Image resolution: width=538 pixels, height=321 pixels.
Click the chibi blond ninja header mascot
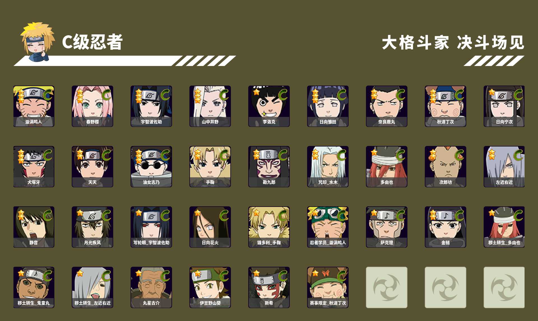[37, 42]
